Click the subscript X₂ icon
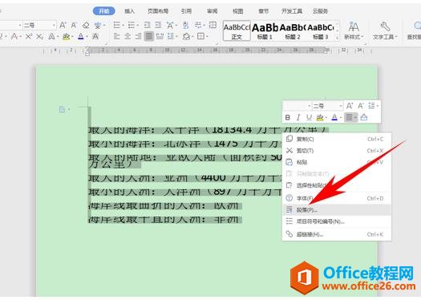This screenshot has height=300, width=421. (40, 36)
